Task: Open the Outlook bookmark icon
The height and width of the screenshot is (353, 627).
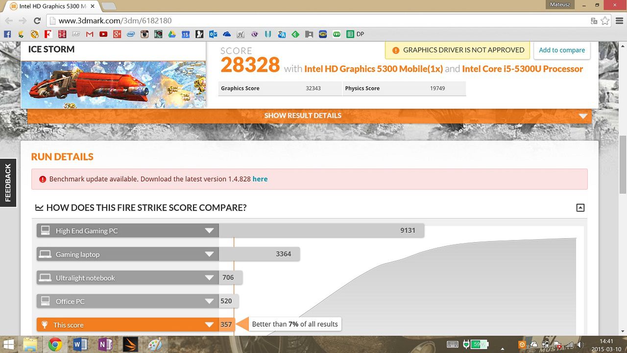Action: click(x=213, y=34)
